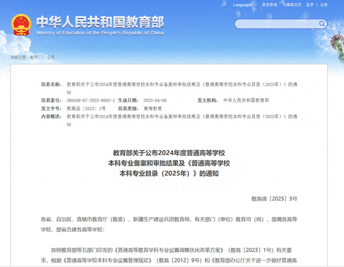Viewport: 344px width, 267px height.
Task: Select generation date 2025-04-08
Action: pos(155,101)
